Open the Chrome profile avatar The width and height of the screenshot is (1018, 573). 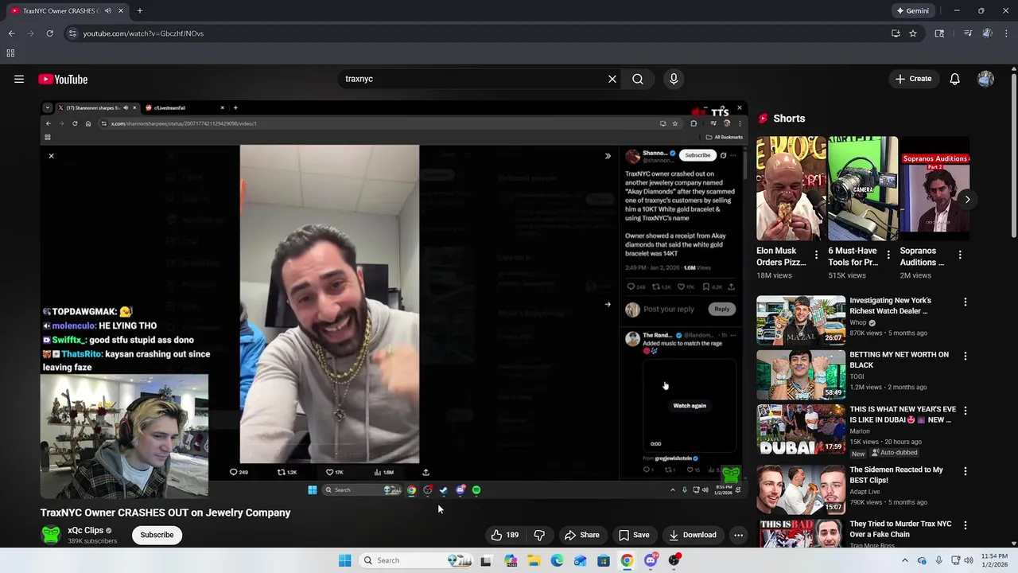point(988,33)
